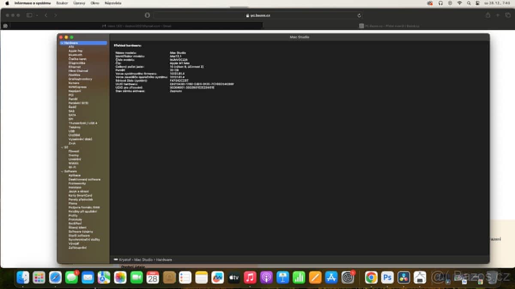
Task: Select Ethernet in Hardware list
Action: point(75,67)
